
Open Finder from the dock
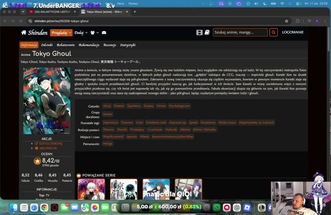[14, 208]
